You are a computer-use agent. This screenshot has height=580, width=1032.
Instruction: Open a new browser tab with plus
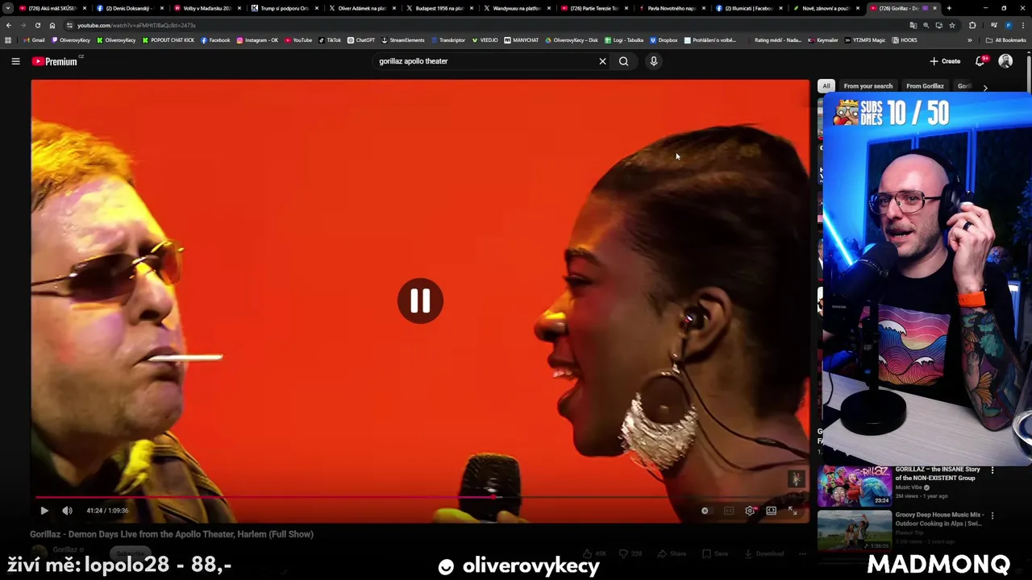pyautogui.click(x=949, y=8)
